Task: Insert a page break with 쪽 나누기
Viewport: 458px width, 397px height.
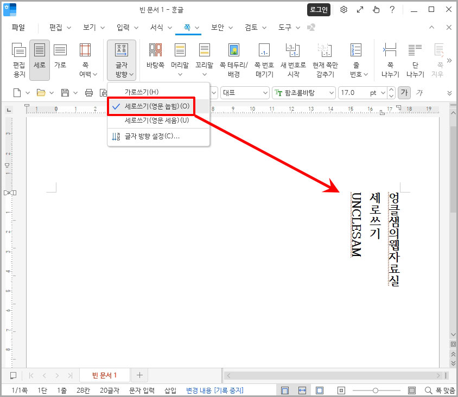Action: 390,60
